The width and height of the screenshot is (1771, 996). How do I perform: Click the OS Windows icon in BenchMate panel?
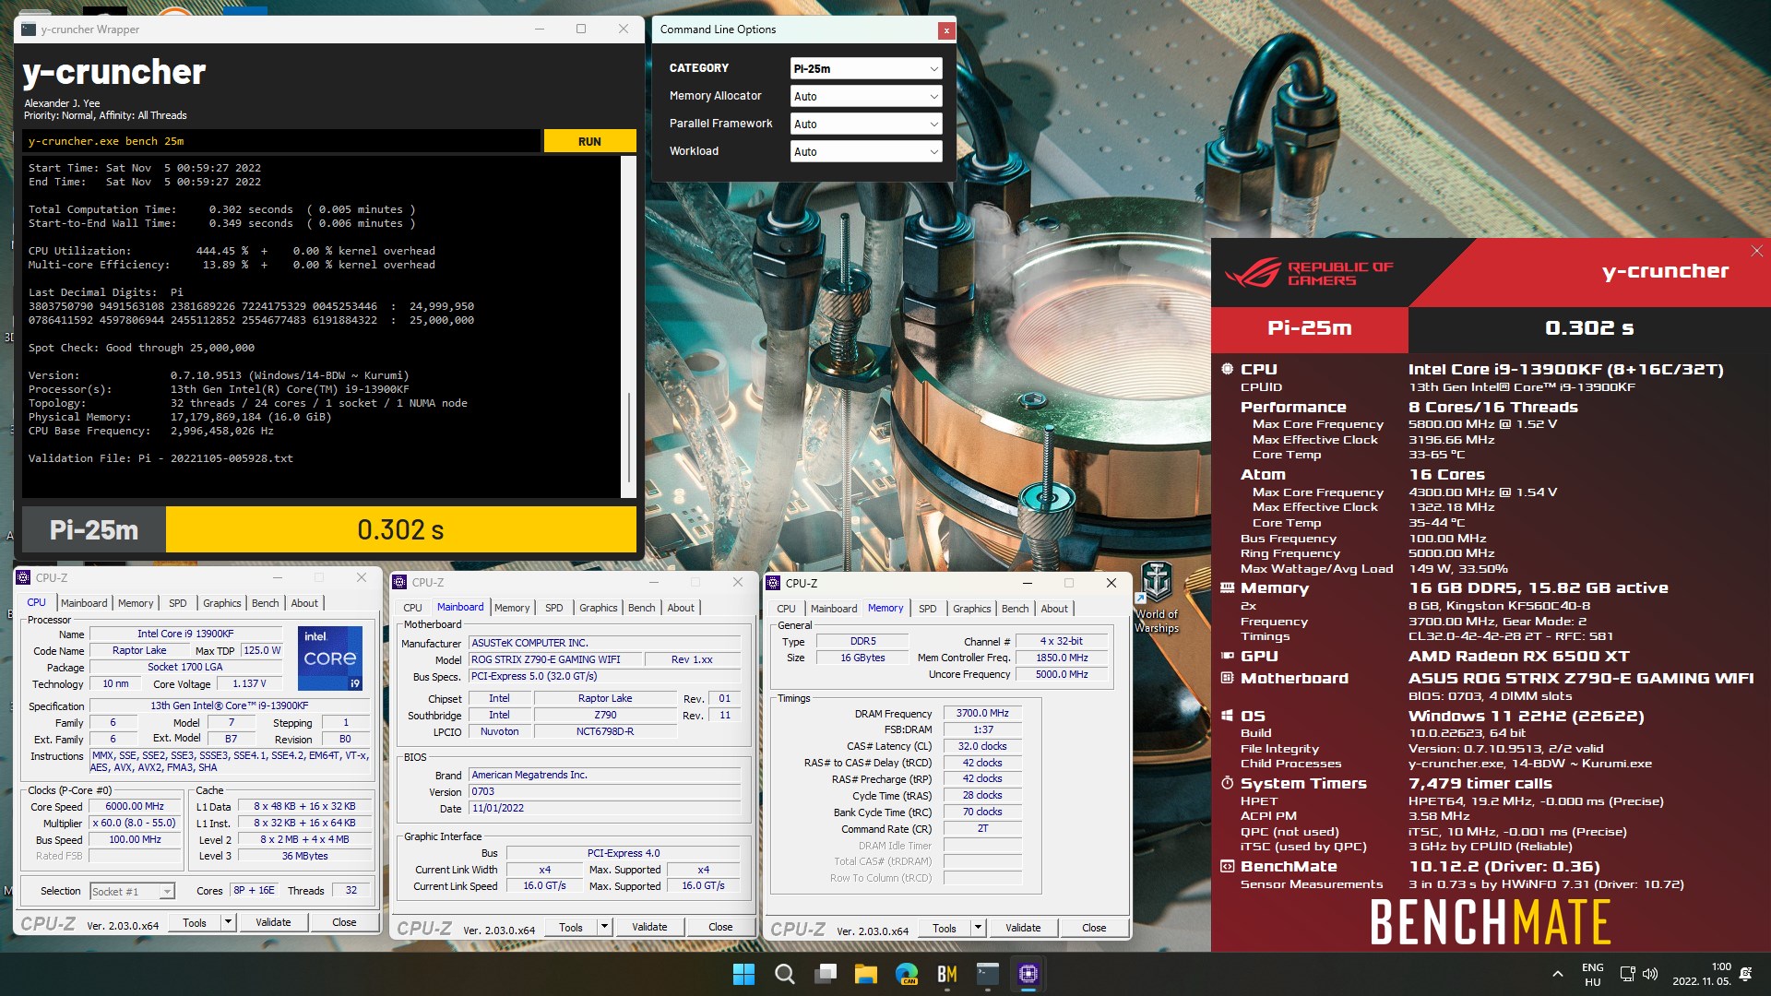pos(1227,716)
